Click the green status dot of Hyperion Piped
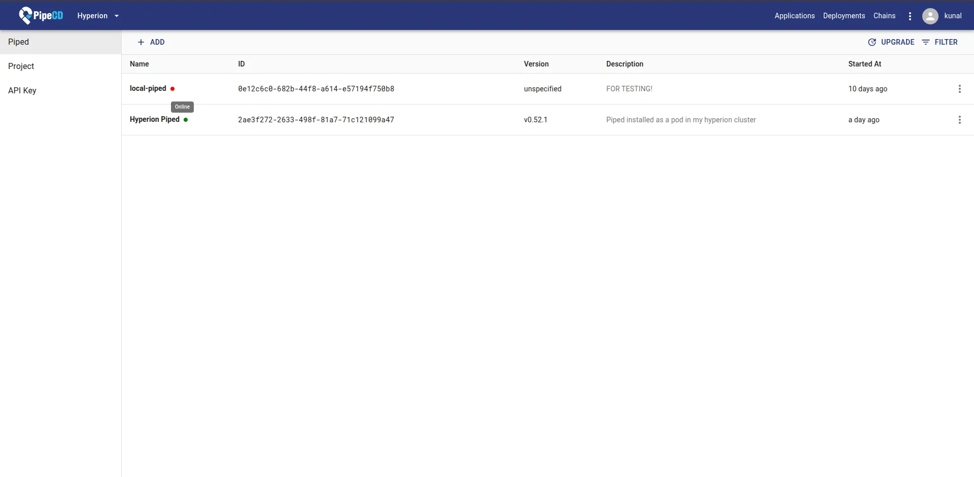This screenshot has width=974, height=477. click(186, 120)
